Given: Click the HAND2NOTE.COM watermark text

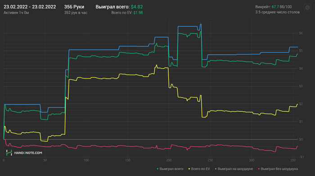Looking at the screenshot, I should point(28,153).
